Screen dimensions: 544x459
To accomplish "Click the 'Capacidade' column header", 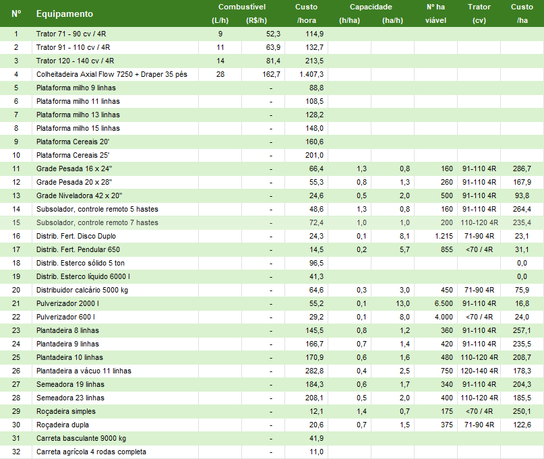I will click(371, 7).
